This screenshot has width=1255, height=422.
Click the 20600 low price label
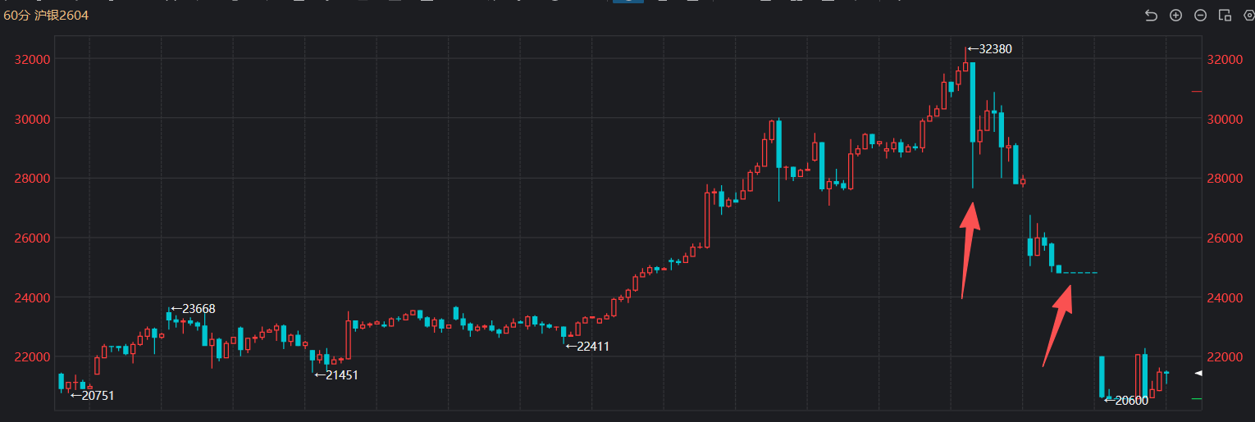(x=1130, y=401)
